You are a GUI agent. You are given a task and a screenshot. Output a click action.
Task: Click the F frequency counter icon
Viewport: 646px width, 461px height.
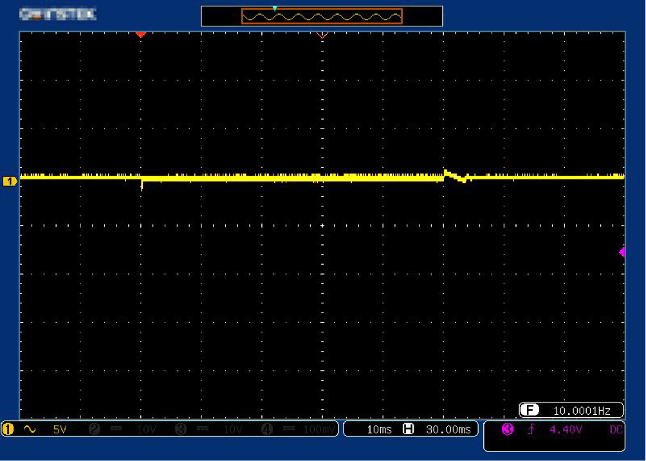pos(529,410)
